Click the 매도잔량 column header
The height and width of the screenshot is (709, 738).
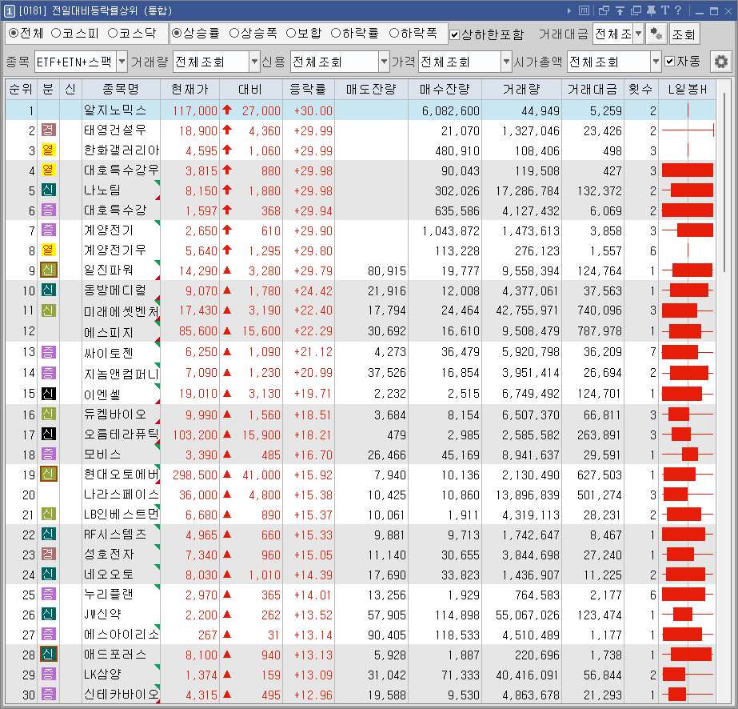pyautogui.click(x=371, y=89)
